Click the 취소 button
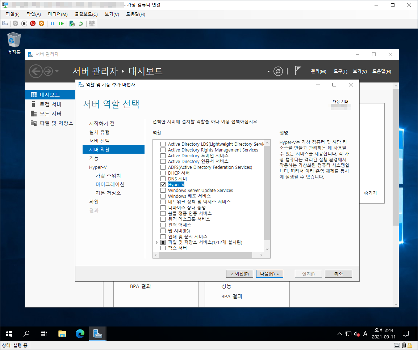Image resolution: width=418 pixels, height=350 pixels. click(x=338, y=274)
